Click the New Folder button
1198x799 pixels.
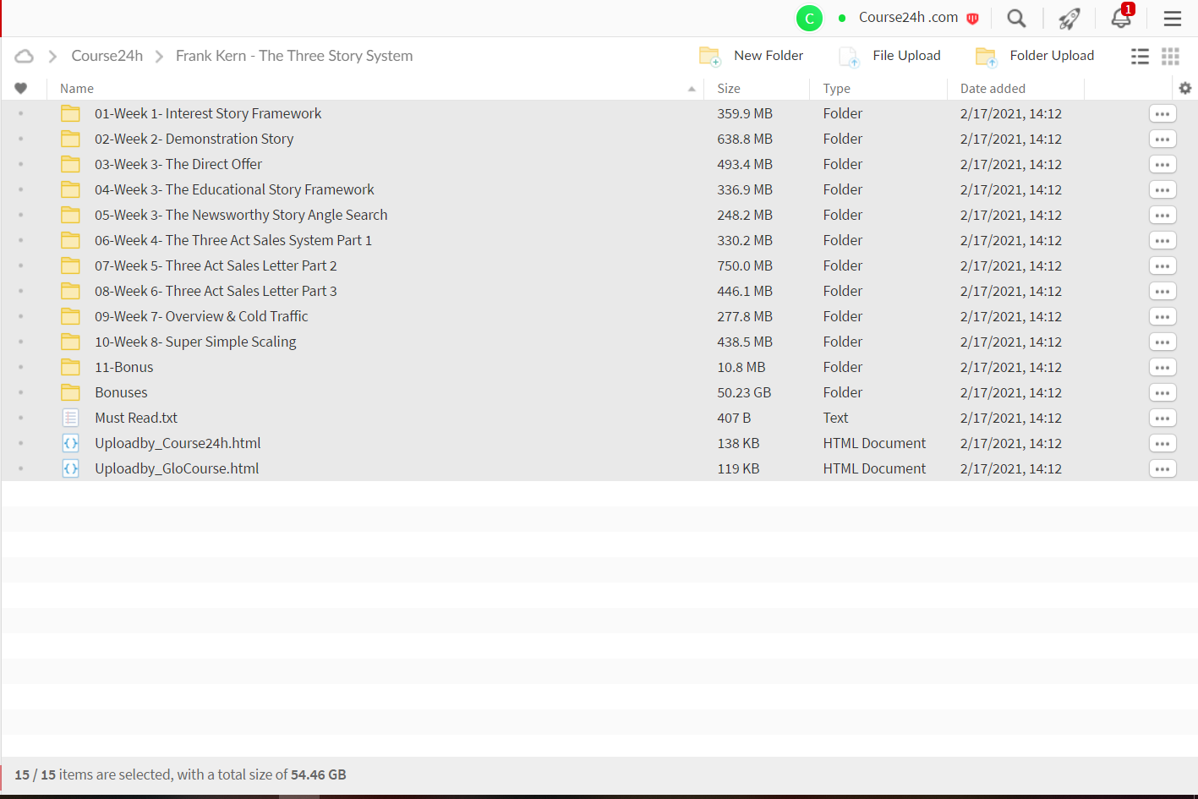click(x=752, y=56)
